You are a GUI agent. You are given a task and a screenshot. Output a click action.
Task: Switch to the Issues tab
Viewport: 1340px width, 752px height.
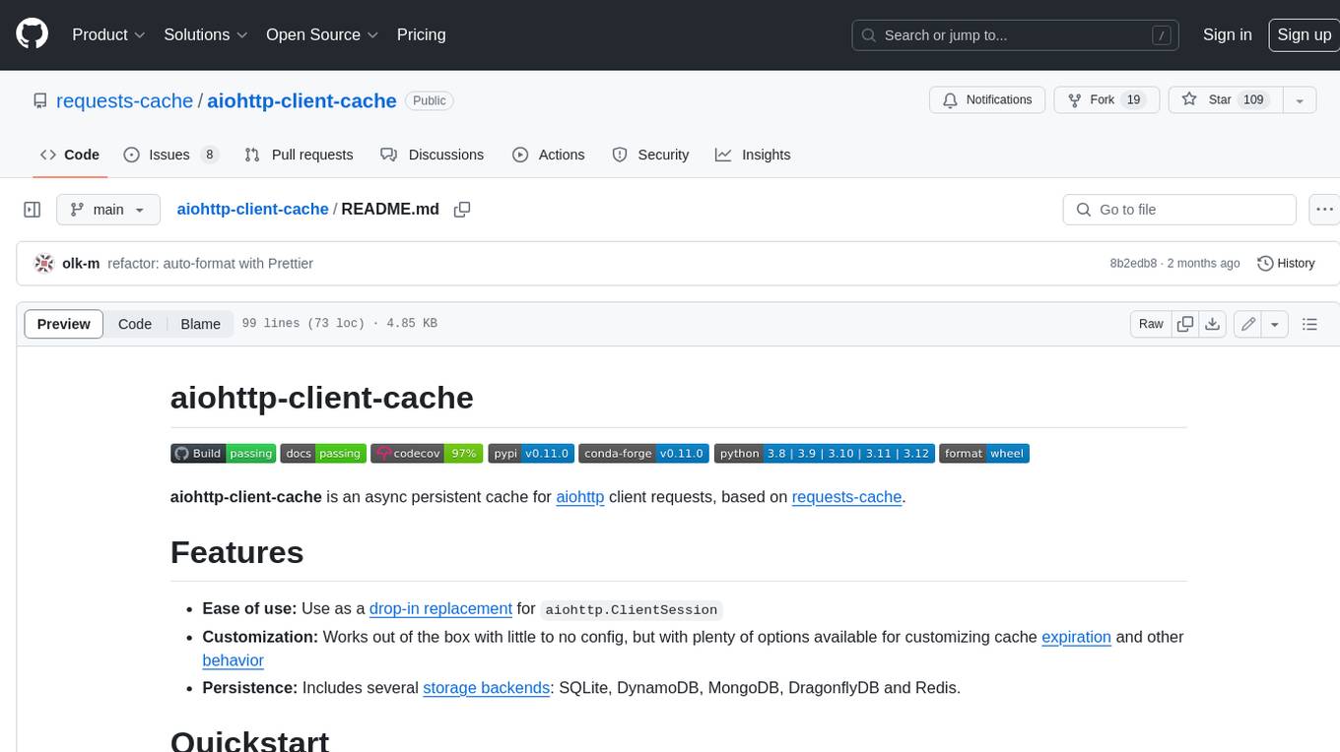[x=170, y=155]
